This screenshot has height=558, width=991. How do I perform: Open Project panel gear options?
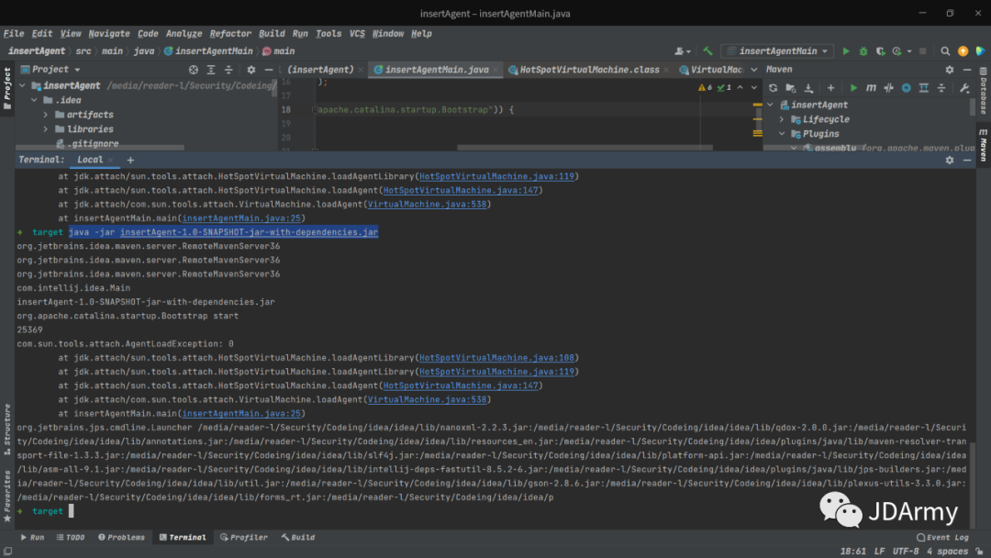(x=251, y=70)
